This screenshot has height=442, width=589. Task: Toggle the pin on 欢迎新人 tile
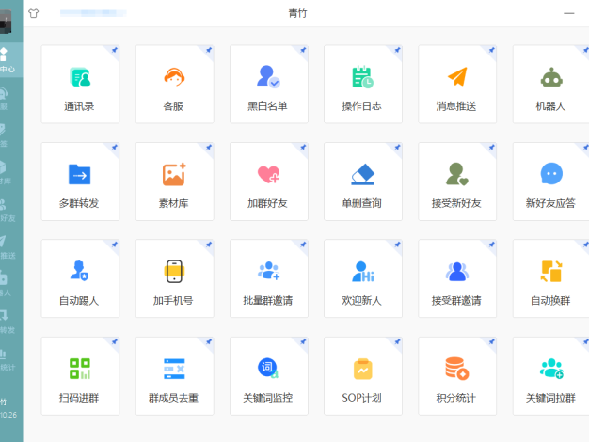pyautogui.click(x=397, y=245)
